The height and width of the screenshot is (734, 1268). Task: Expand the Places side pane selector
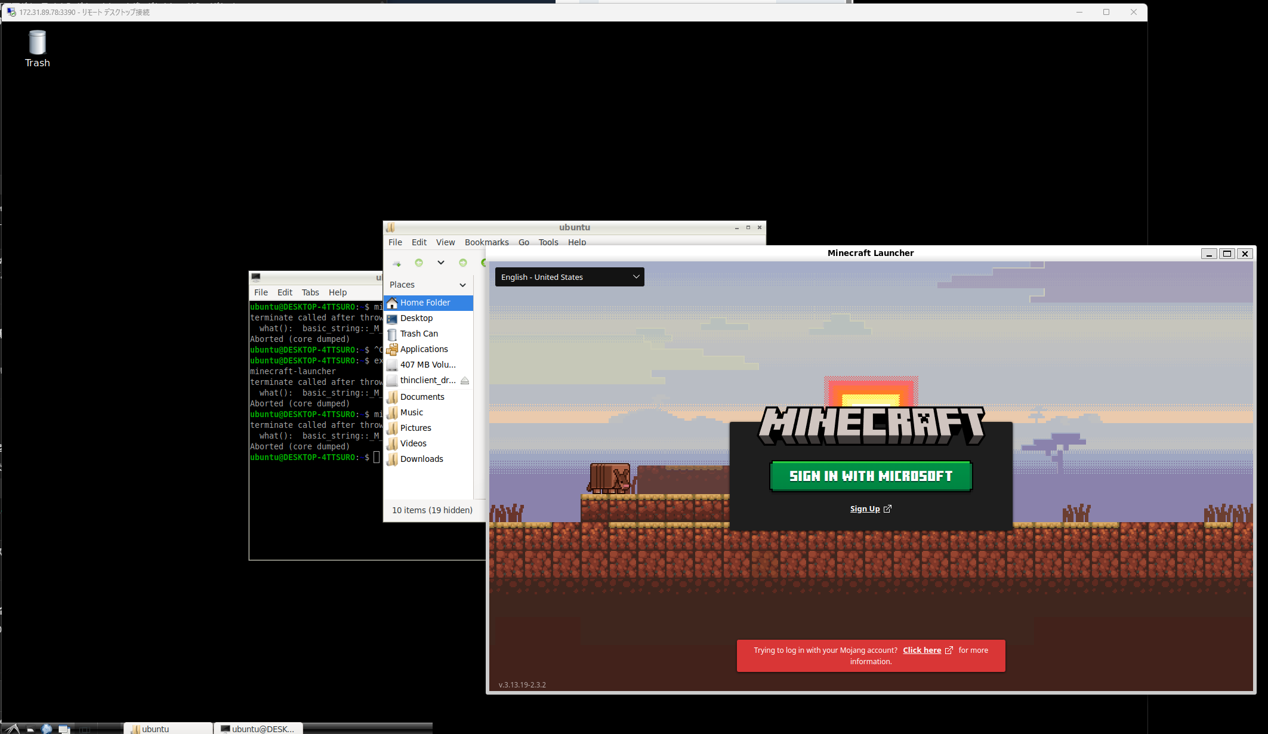(x=428, y=285)
